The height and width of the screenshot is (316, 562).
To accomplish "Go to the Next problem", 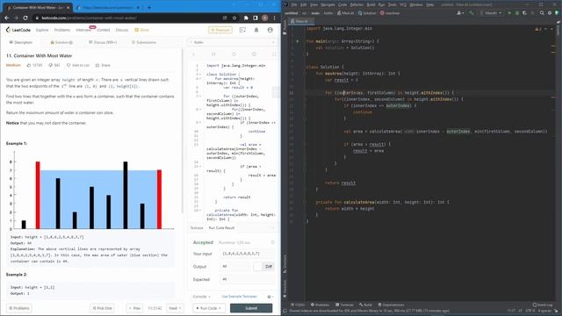I will click(x=175, y=308).
